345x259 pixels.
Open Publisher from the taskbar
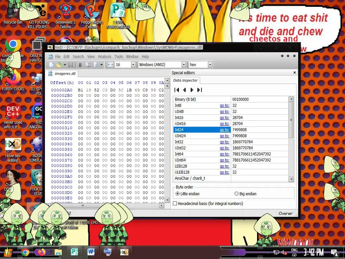(74, 252)
